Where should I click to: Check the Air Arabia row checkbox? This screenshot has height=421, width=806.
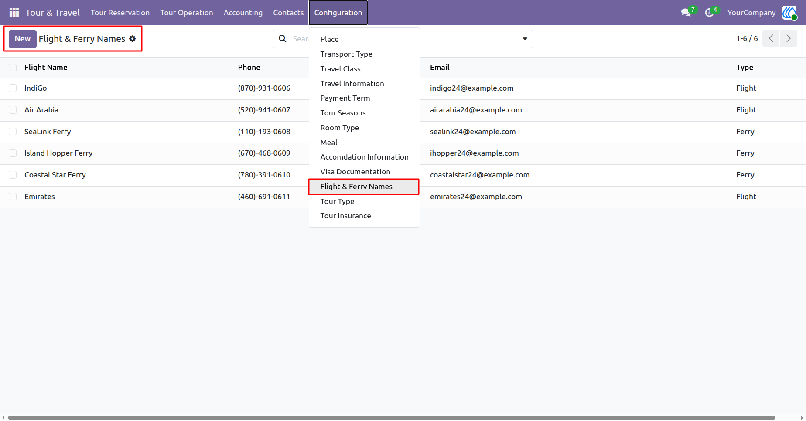click(x=13, y=110)
